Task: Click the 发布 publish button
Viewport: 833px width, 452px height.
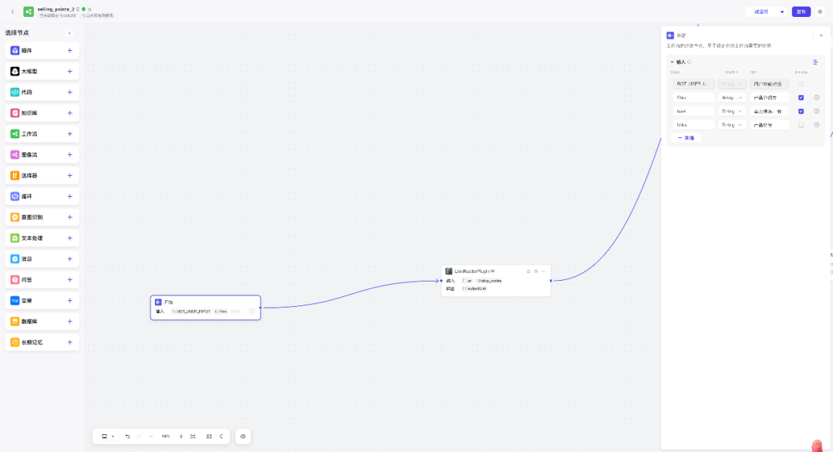Action: pos(801,12)
